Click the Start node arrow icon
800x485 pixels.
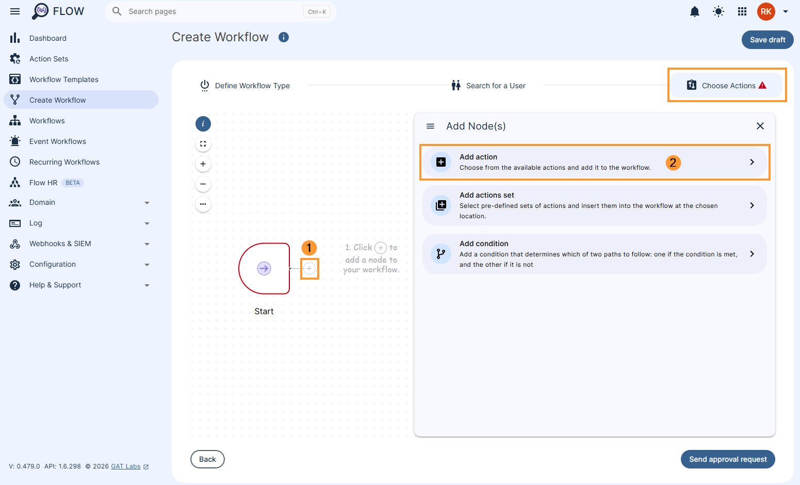click(x=264, y=268)
